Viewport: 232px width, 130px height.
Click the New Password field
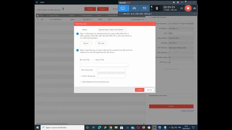pyautogui.click(x=111, y=70)
